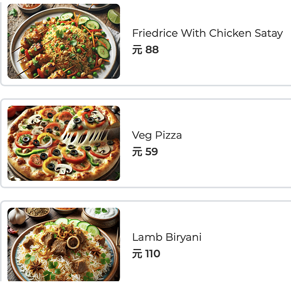
Task: Click the 元 88 price label
Action: pos(145,50)
